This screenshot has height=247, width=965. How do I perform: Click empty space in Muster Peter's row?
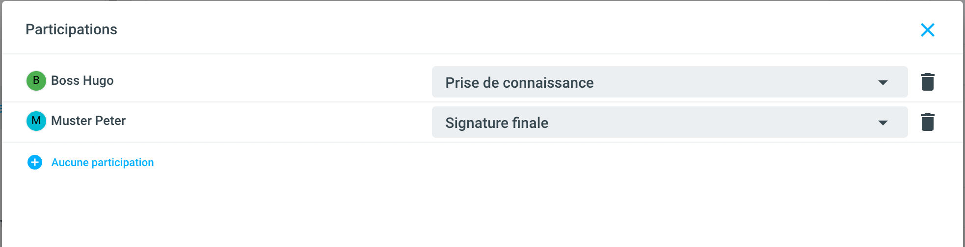(275, 121)
